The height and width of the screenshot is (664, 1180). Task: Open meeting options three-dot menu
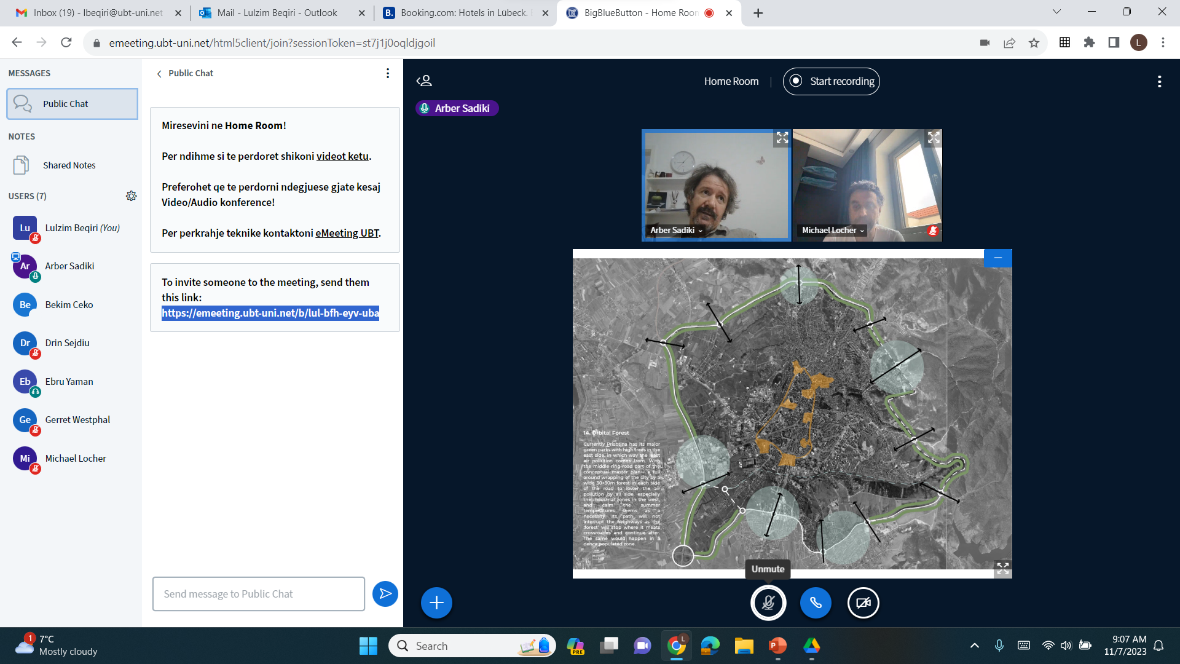tap(1159, 82)
